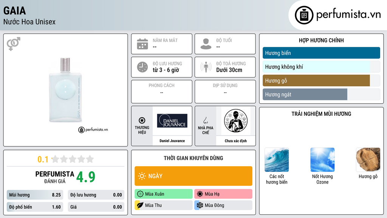The height and width of the screenshot is (218, 387).
Task: Click the 'Nốt Hương Ozone' caption
Action: (x=322, y=179)
